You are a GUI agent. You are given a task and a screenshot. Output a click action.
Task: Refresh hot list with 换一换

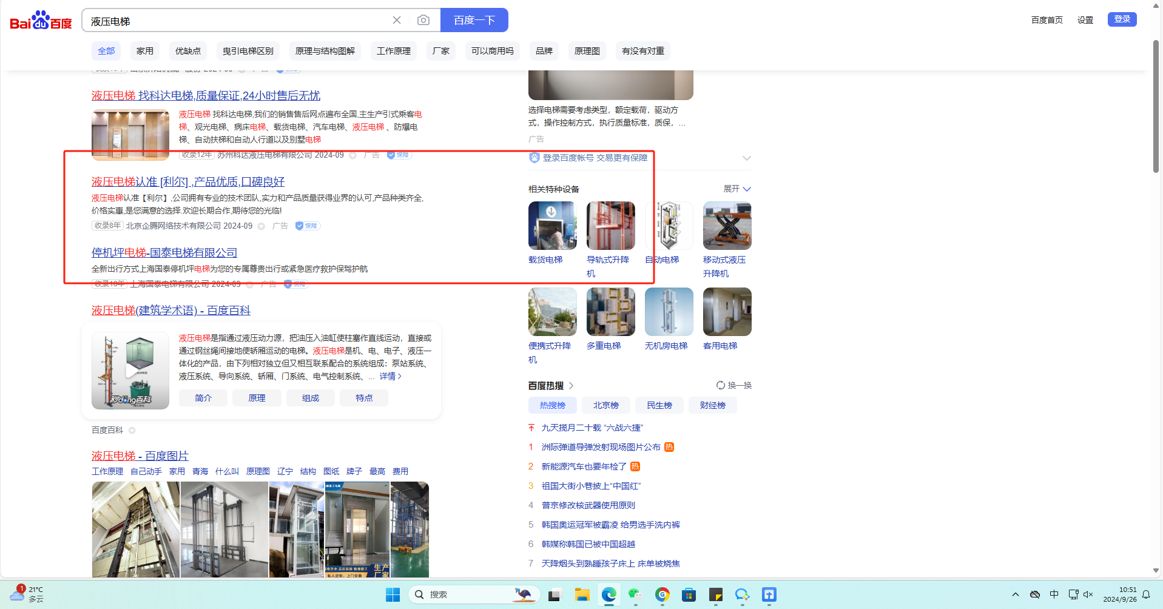click(733, 385)
